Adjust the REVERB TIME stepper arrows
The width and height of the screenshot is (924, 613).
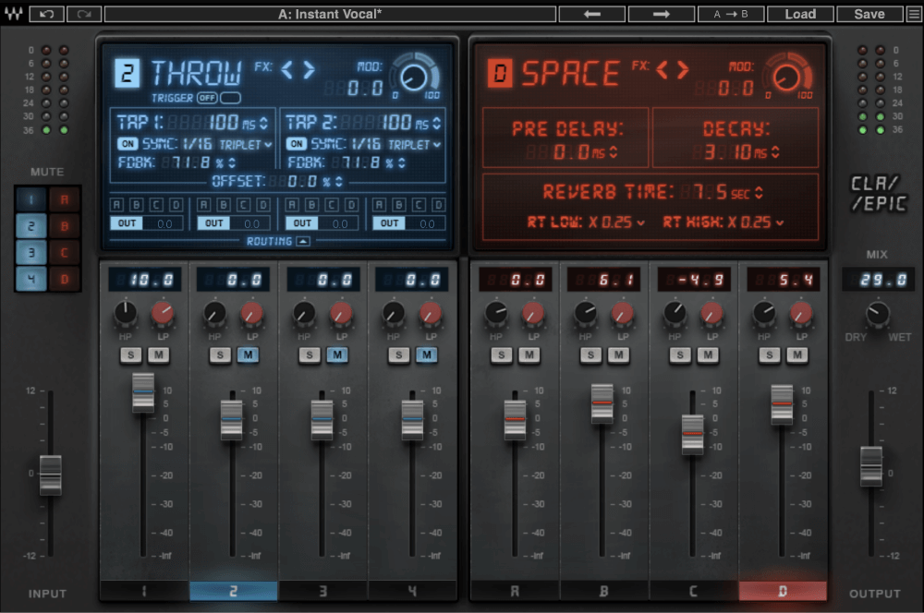tap(759, 193)
